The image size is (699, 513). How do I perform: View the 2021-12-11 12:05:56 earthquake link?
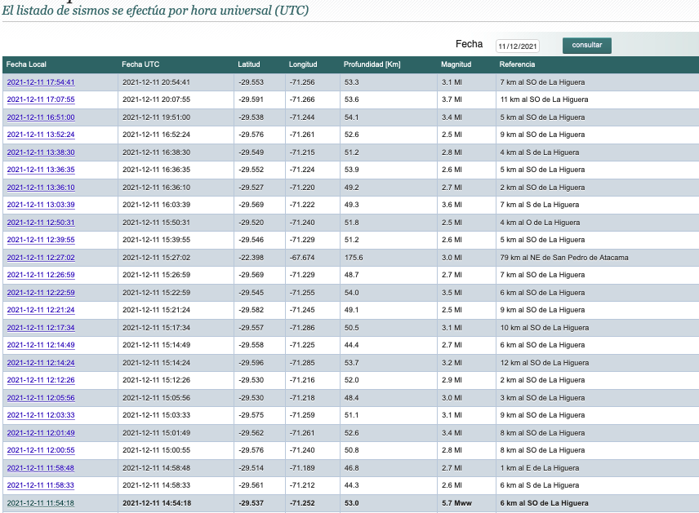41,398
